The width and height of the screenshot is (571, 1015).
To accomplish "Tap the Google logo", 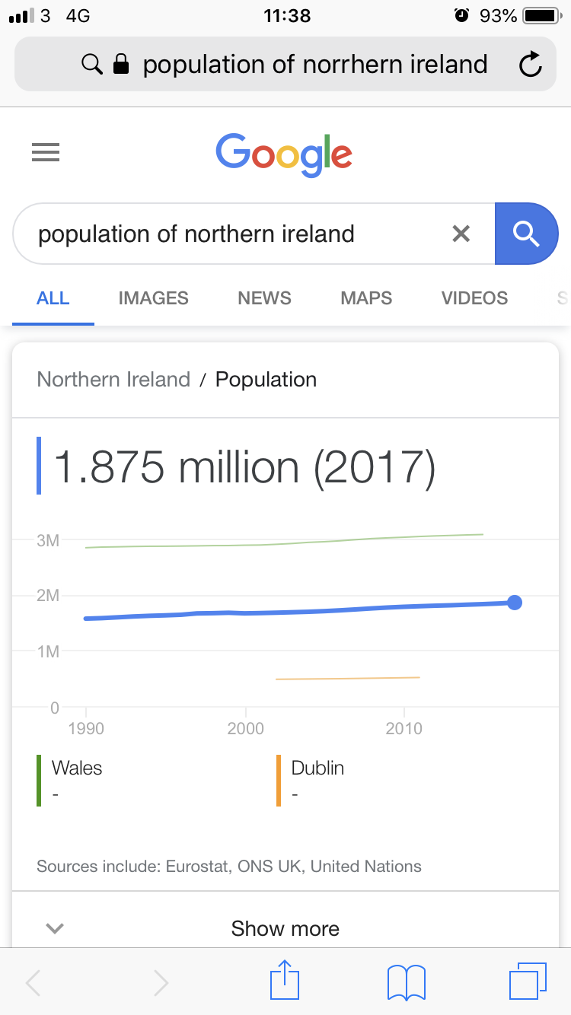I will click(x=285, y=154).
